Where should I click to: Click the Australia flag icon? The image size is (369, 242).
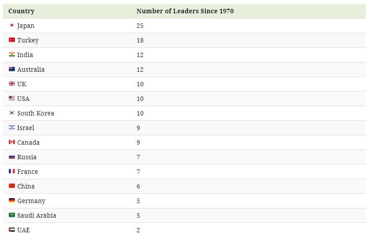tap(12, 69)
